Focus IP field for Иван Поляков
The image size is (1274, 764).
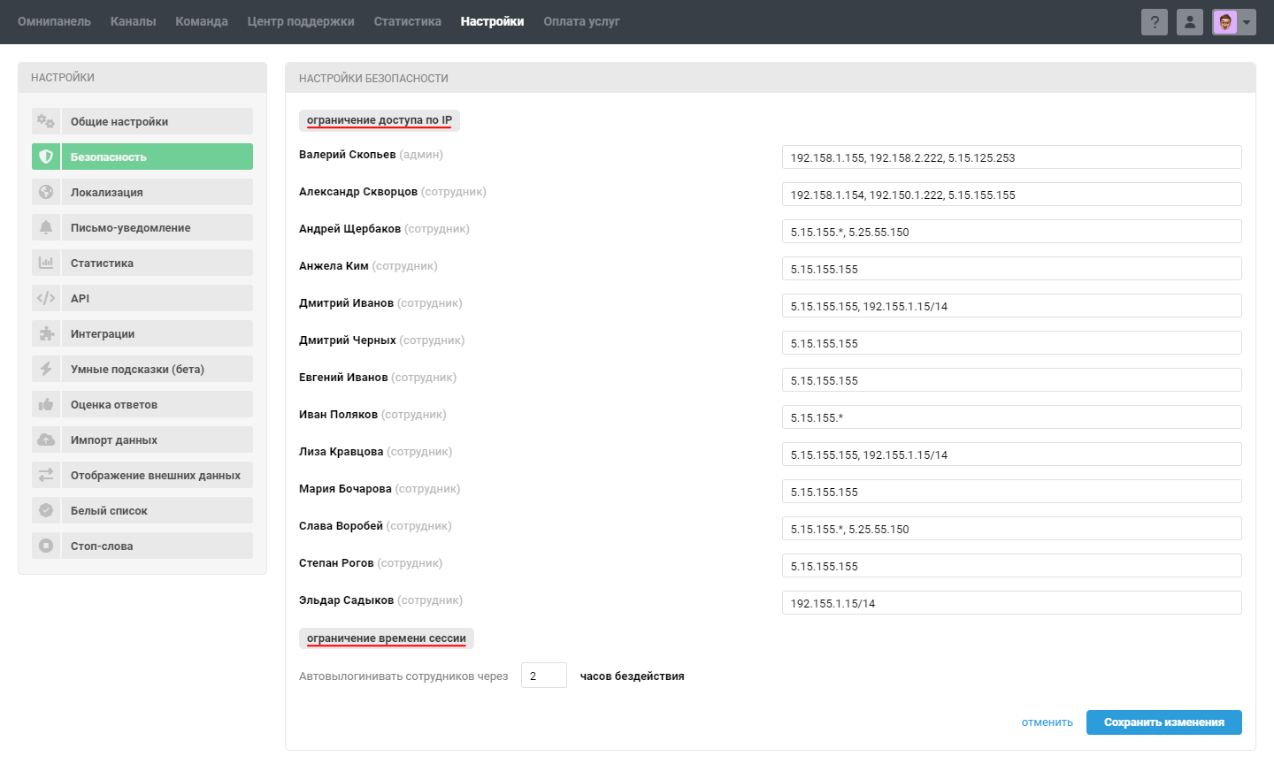[x=1012, y=417]
